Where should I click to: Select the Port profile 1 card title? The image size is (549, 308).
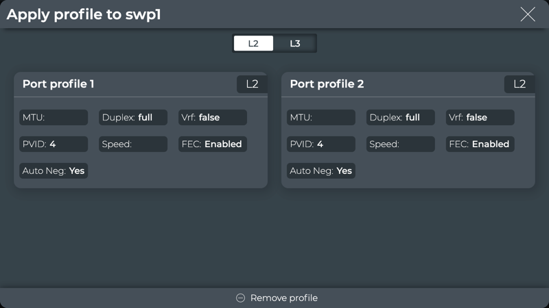click(x=58, y=84)
